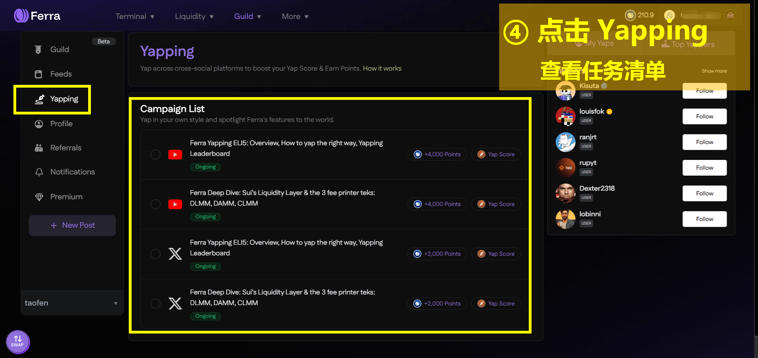The image size is (758, 358).
Task: Click the Campaign List heading
Action: pyautogui.click(x=172, y=109)
